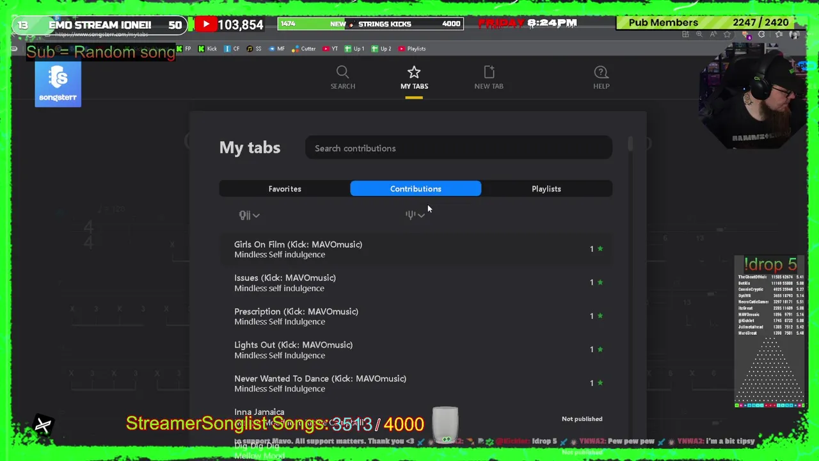Viewport: 819px width, 461px height.
Task: Click Not published status on Inna Jamaica
Action: [x=582, y=419]
